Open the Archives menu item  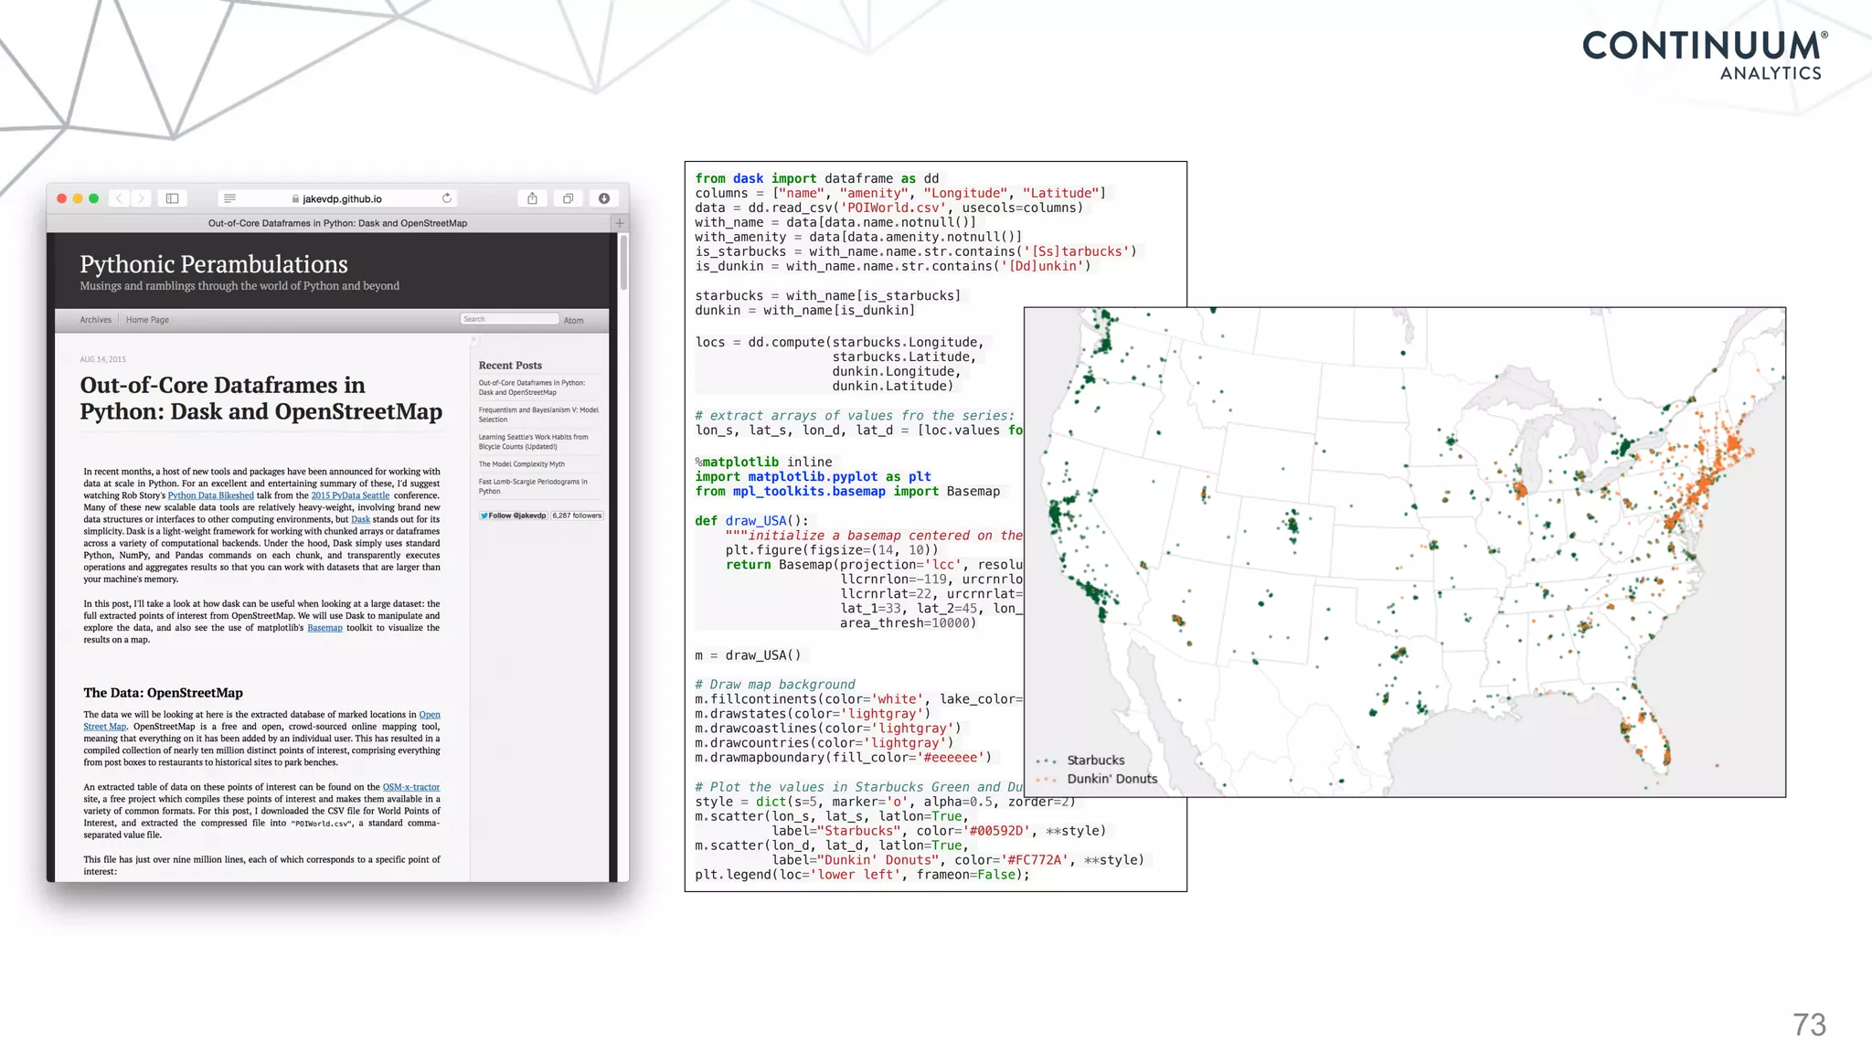coord(95,320)
